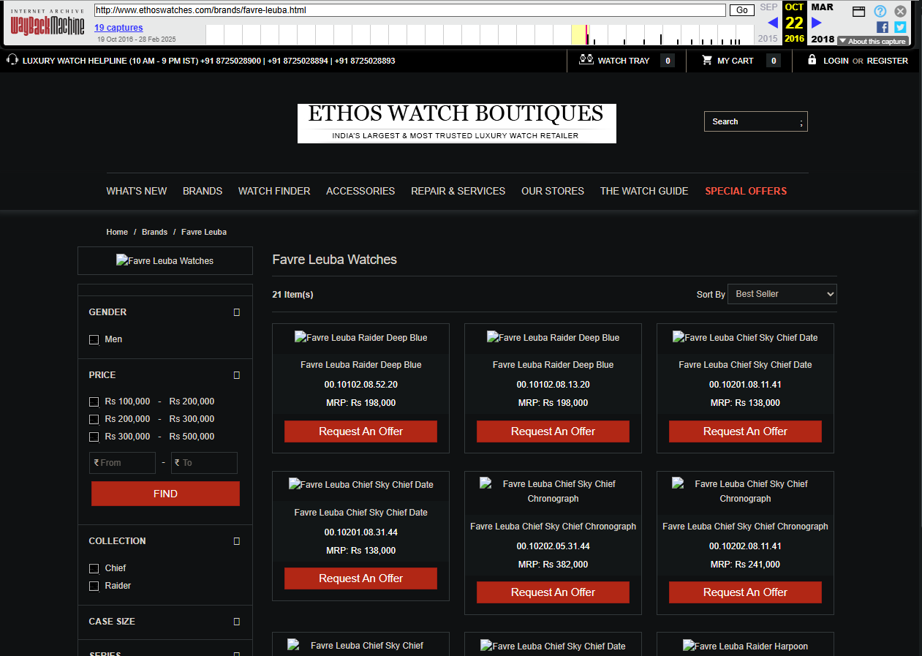Toggle Wayback toolbar window icon
922x656 pixels.
[859, 11]
